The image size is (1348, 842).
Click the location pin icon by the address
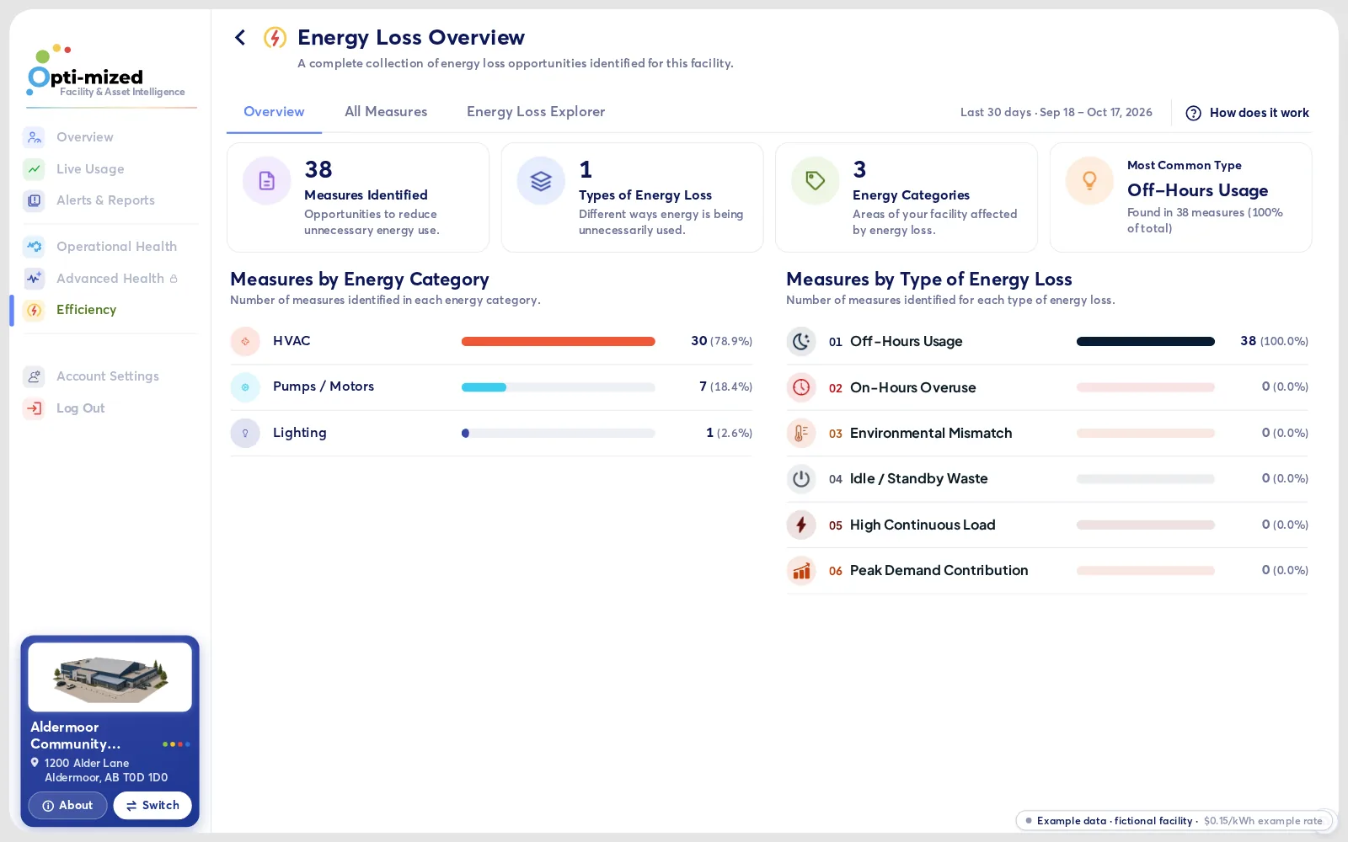pyautogui.click(x=35, y=763)
